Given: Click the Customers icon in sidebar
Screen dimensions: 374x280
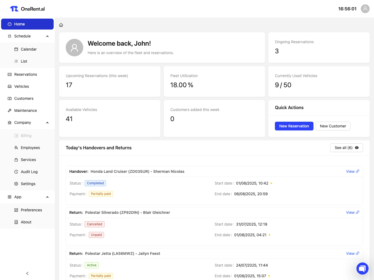Looking at the screenshot, I should (10, 98).
